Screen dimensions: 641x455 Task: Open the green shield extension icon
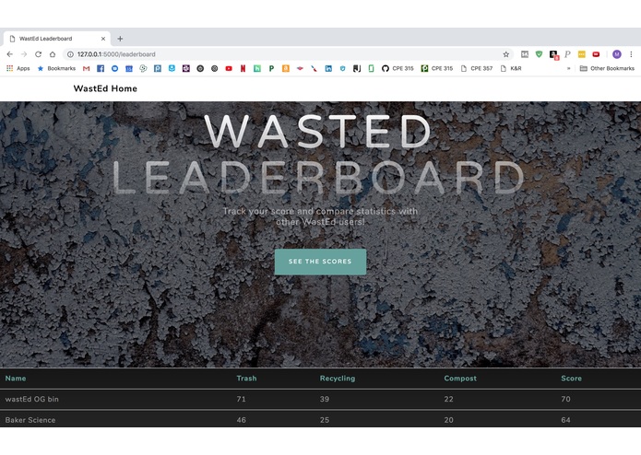click(540, 53)
